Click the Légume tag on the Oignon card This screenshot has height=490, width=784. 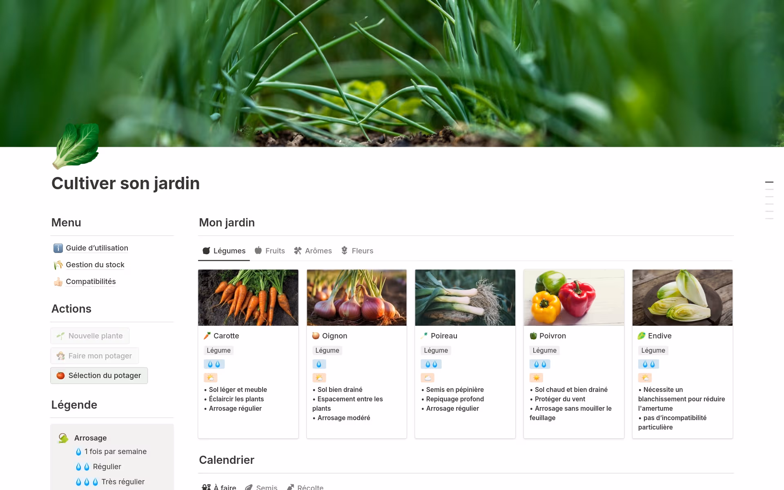pyautogui.click(x=327, y=351)
